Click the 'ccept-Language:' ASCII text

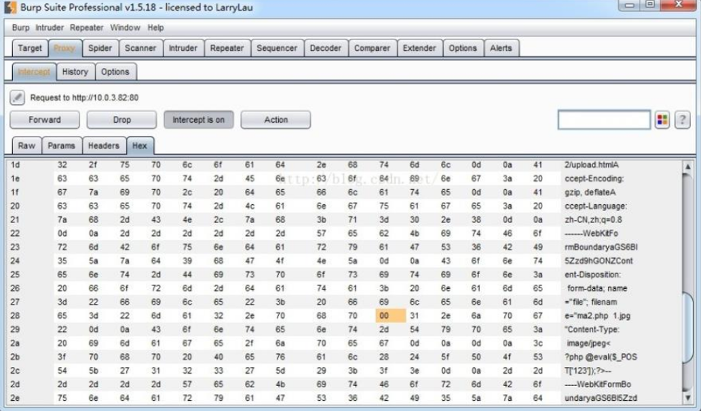pos(596,206)
